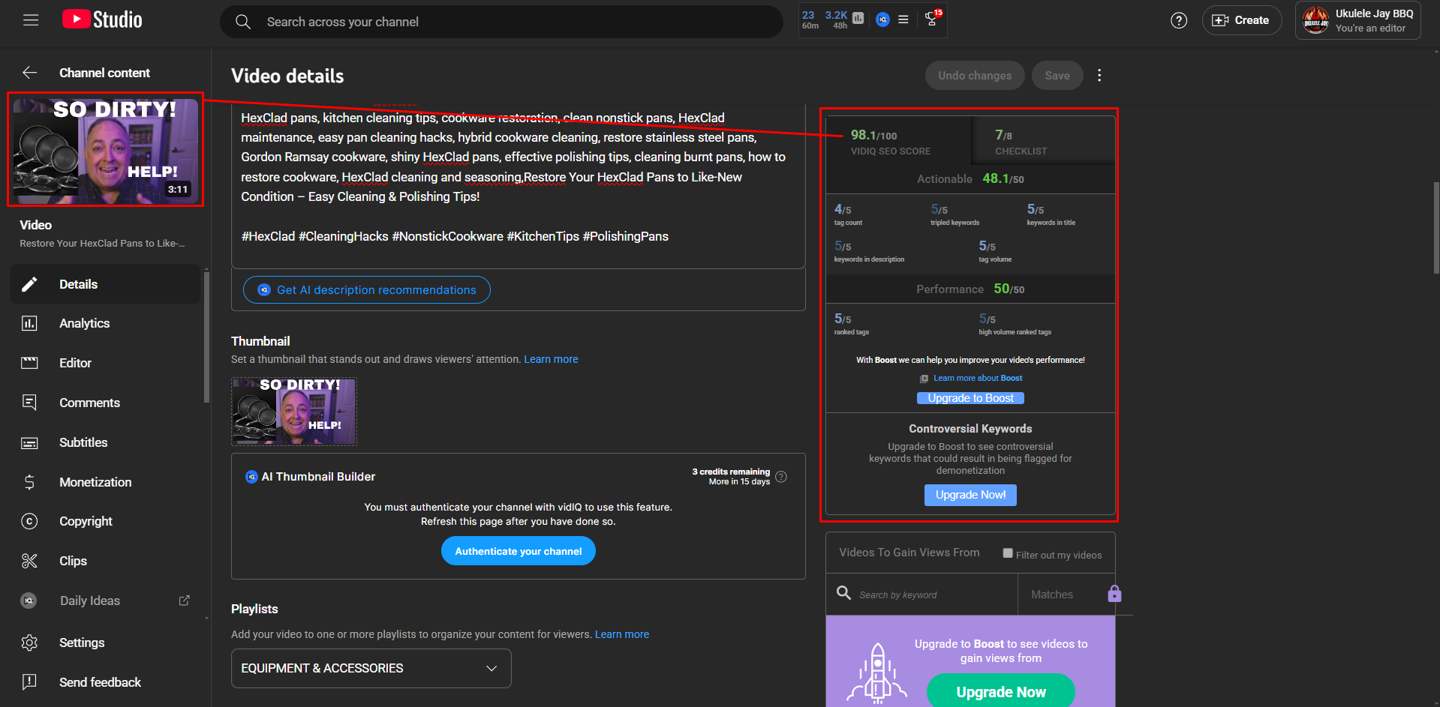Open AI Thumbnail Builder credits help icon
The height and width of the screenshot is (707, 1440).
[x=781, y=477]
